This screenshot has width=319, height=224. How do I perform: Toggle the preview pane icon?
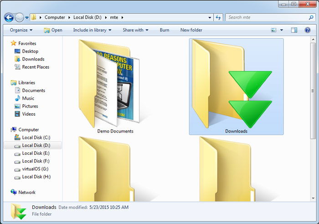[294, 30]
